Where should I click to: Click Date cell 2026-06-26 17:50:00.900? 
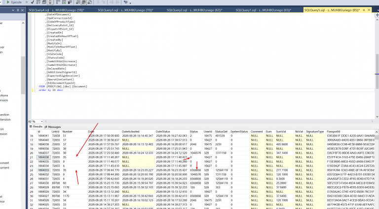point(104,136)
